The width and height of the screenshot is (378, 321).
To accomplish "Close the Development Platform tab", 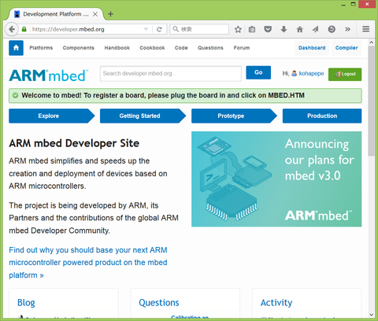I will tap(95, 14).
